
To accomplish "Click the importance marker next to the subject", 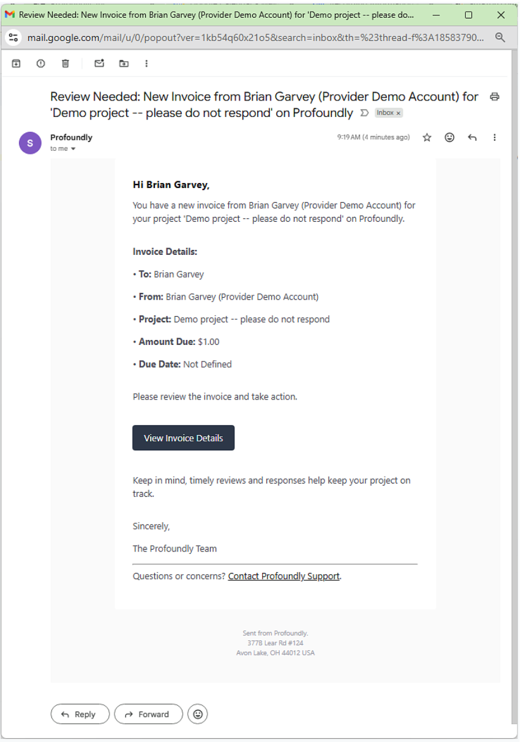I will tap(364, 113).
